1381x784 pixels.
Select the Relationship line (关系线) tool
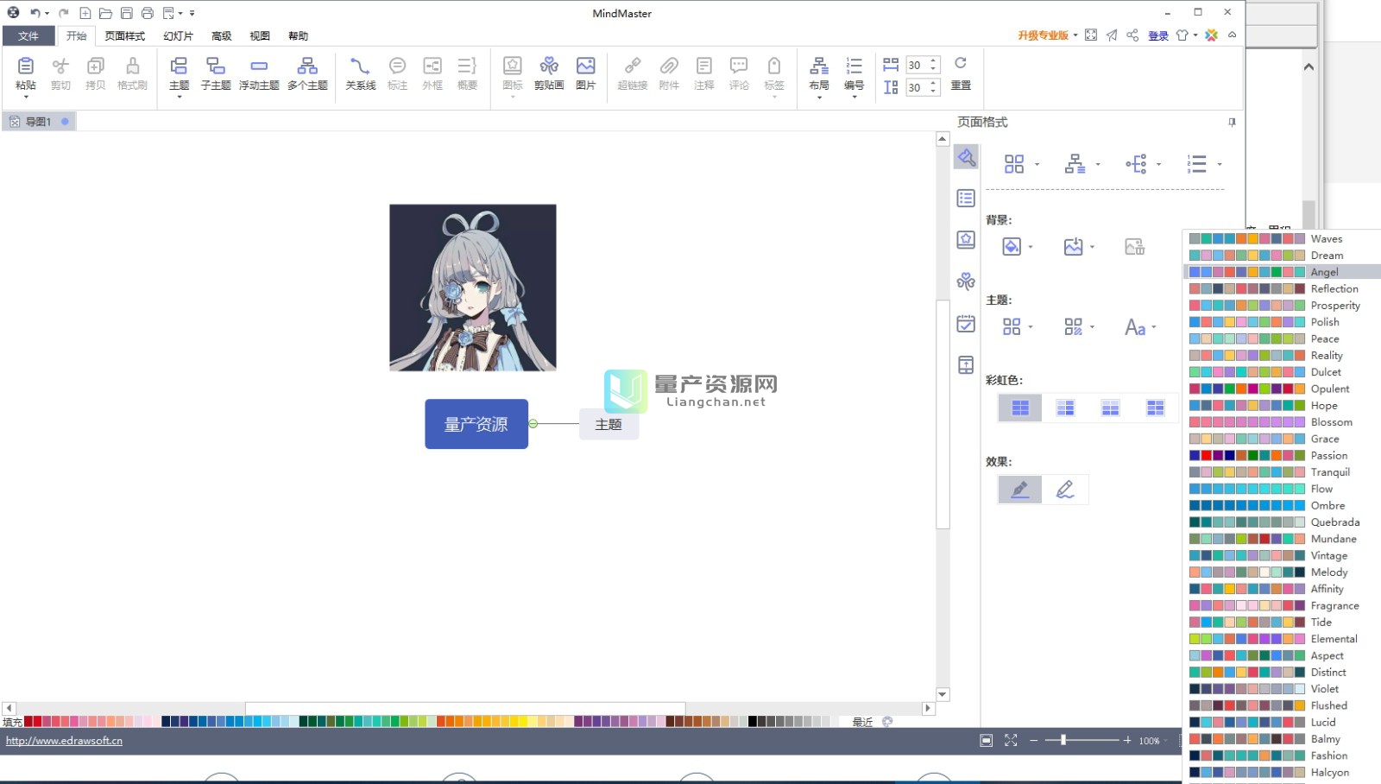point(360,66)
